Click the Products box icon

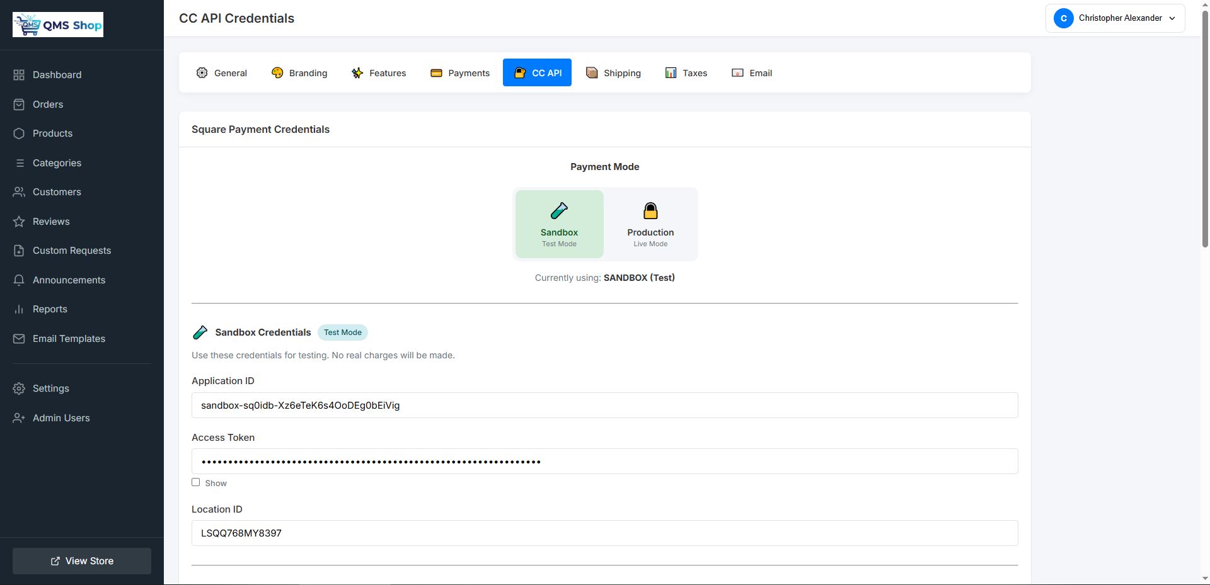coord(19,133)
